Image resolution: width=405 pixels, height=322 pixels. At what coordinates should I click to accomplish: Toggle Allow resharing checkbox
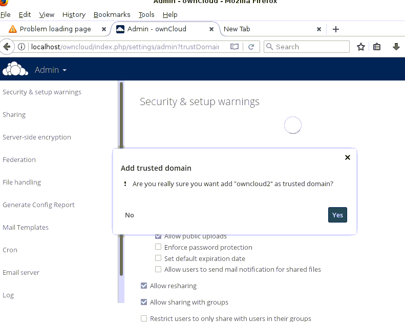[144, 286]
